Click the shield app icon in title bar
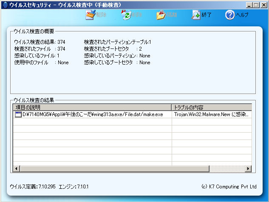This screenshot has height=202, width=269. pyautogui.click(x=4, y=5)
